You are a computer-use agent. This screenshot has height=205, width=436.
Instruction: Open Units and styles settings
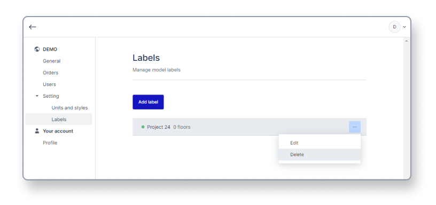click(69, 107)
